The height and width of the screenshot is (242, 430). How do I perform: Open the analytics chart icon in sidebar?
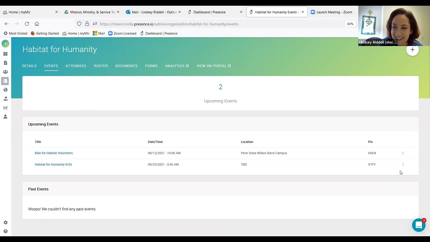tap(5, 108)
